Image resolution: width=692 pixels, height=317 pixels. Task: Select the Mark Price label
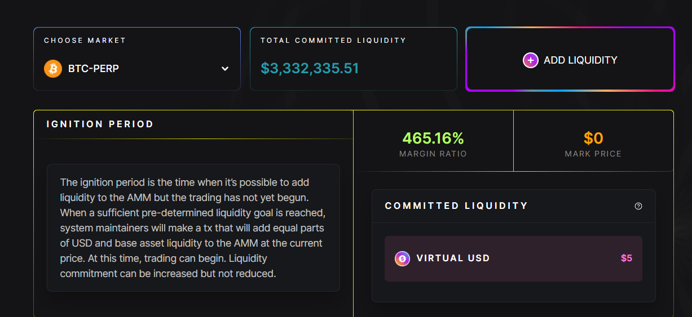point(593,154)
